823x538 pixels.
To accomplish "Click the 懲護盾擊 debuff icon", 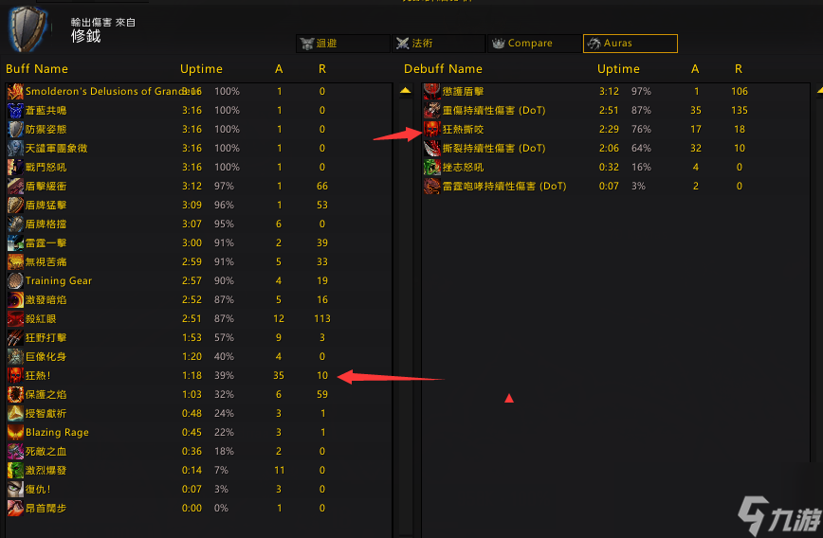I will pos(432,92).
